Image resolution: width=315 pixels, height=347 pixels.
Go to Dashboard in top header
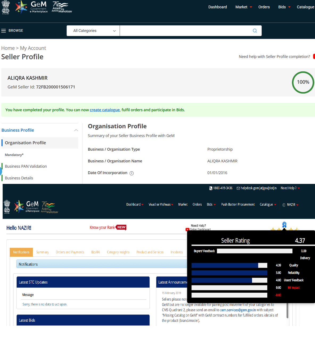point(218,7)
